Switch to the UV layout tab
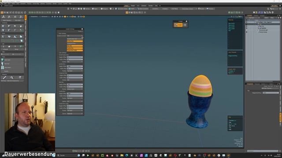Screen dimensions: 282x158 click(138, 6)
